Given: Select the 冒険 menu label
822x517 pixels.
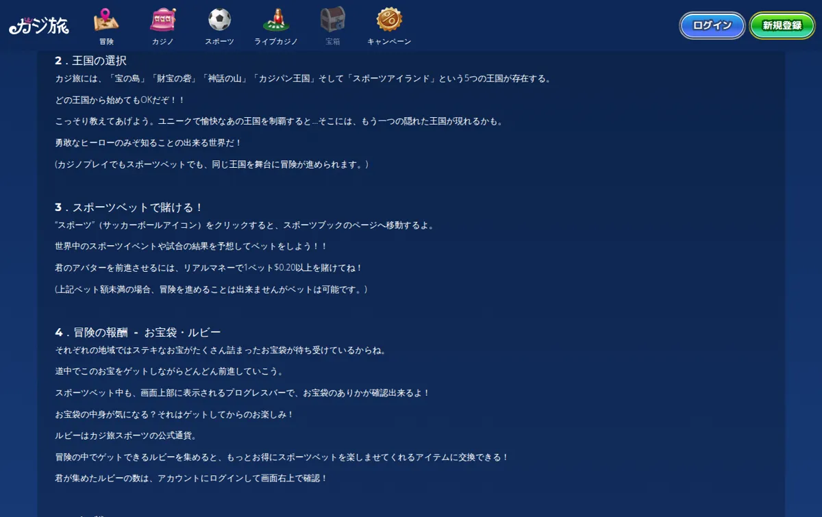Looking at the screenshot, I should (106, 42).
